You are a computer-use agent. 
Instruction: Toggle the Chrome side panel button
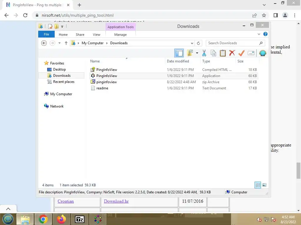[x=276, y=15]
